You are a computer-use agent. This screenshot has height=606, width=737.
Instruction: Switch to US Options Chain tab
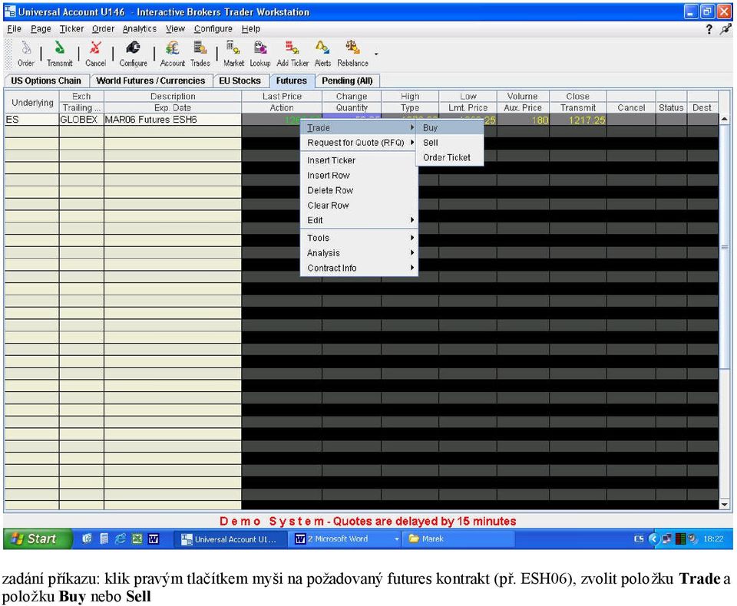pos(46,81)
